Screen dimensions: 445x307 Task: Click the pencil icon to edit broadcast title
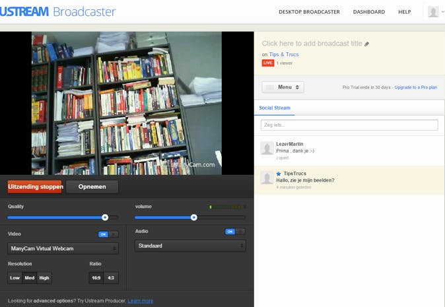point(367,44)
